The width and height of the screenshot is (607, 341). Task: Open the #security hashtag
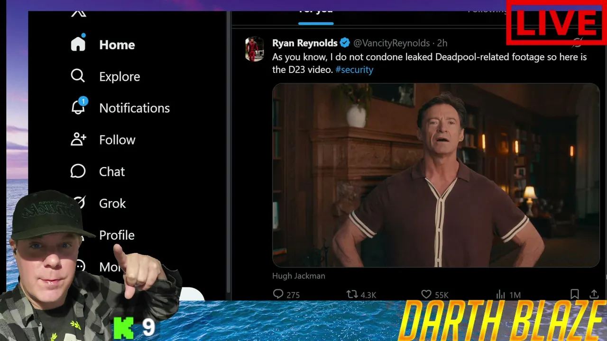(354, 70)
